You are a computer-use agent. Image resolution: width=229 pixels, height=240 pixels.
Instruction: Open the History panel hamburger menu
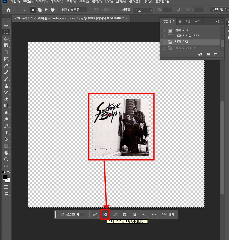(222, 22)
